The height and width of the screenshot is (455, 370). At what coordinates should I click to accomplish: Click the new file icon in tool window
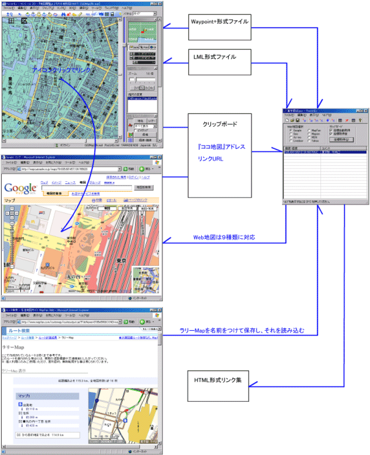tap(287, 120)
